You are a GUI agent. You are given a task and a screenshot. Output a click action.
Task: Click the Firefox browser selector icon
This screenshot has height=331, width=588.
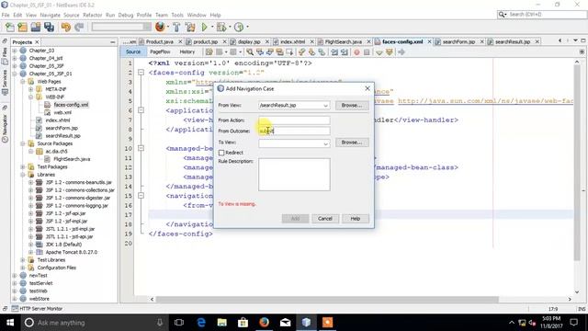point(160,27)
